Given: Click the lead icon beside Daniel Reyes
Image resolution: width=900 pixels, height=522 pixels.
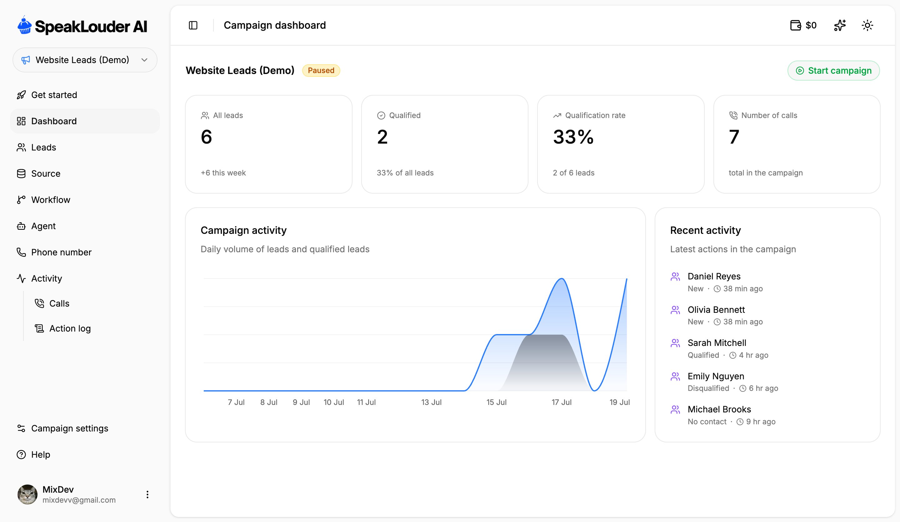Looking at the screenshot, I should [x=675, y=277].
